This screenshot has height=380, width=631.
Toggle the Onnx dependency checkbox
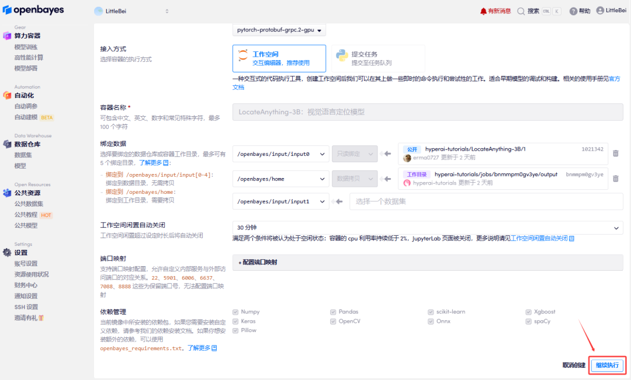(x=431, y=321)
